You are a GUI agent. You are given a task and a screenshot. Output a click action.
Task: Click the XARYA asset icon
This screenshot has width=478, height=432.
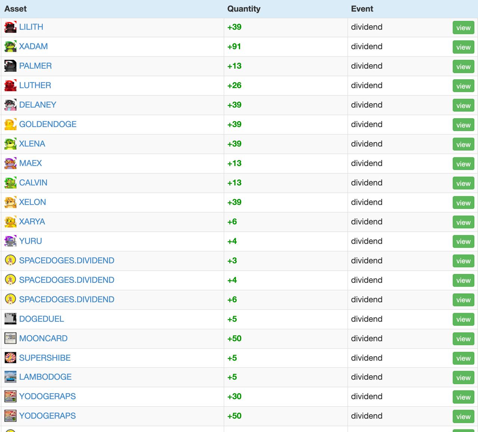tap(10, 222)
